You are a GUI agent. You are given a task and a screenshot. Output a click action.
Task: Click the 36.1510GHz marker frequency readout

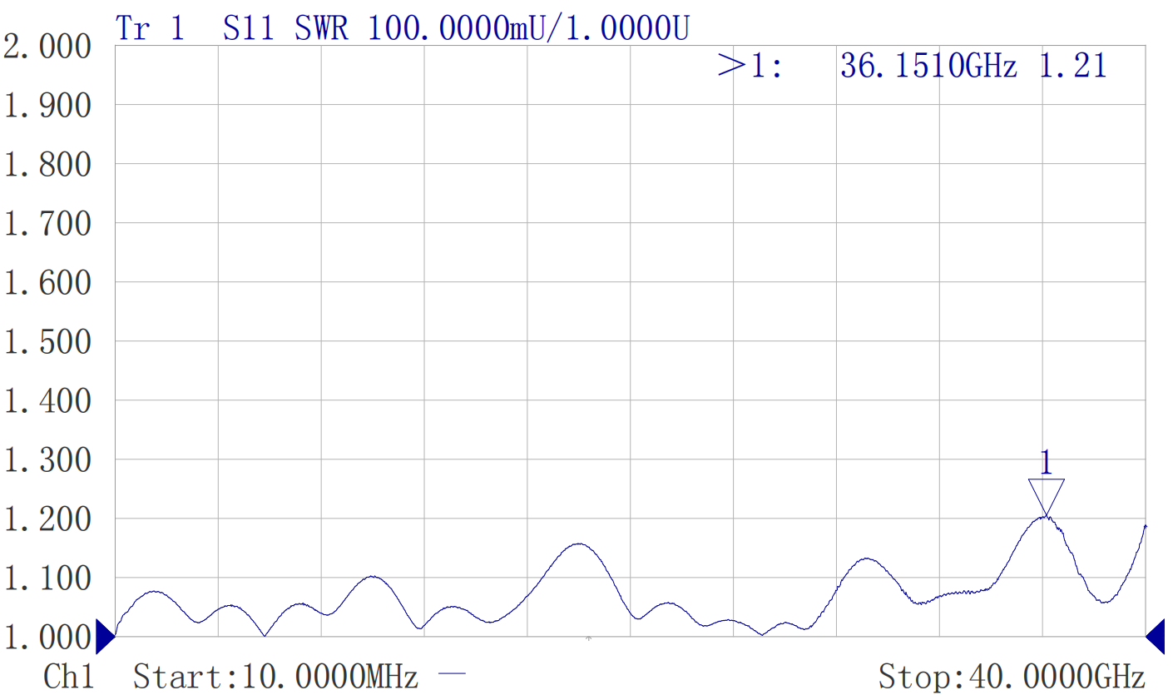coord(928,66)
